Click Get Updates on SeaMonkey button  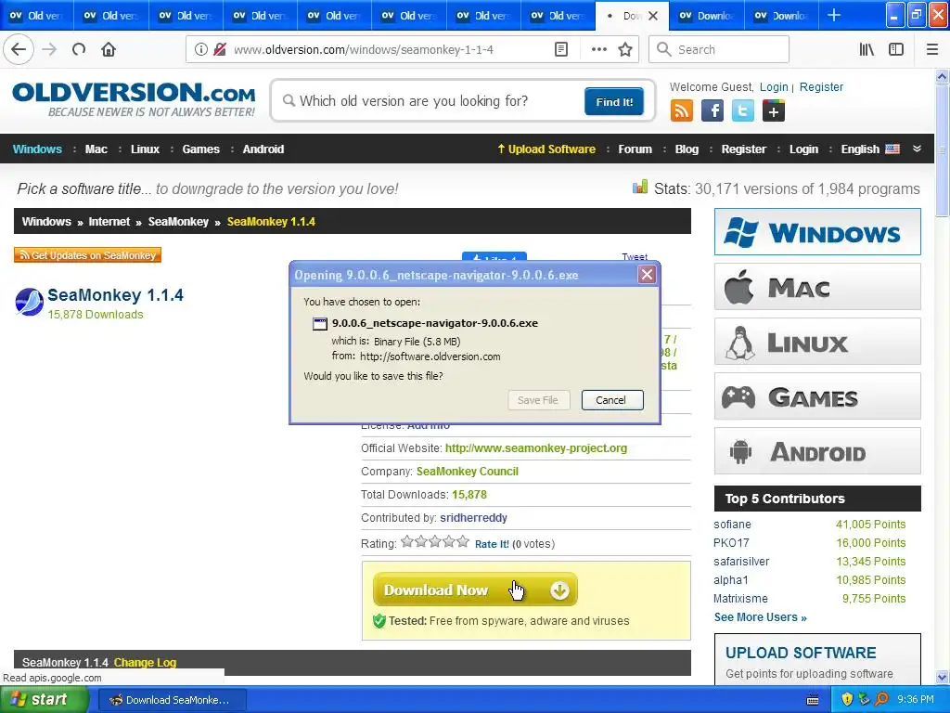point(87,255)
